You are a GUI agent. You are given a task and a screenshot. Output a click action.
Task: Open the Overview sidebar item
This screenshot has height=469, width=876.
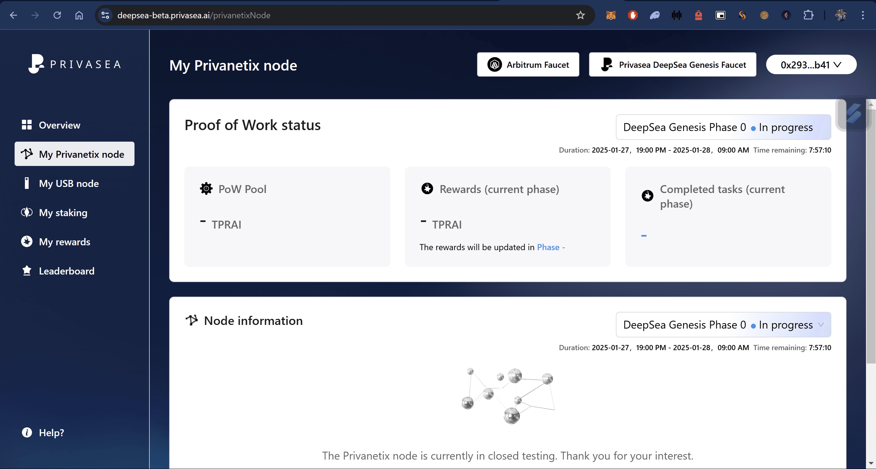coord(60,125)
